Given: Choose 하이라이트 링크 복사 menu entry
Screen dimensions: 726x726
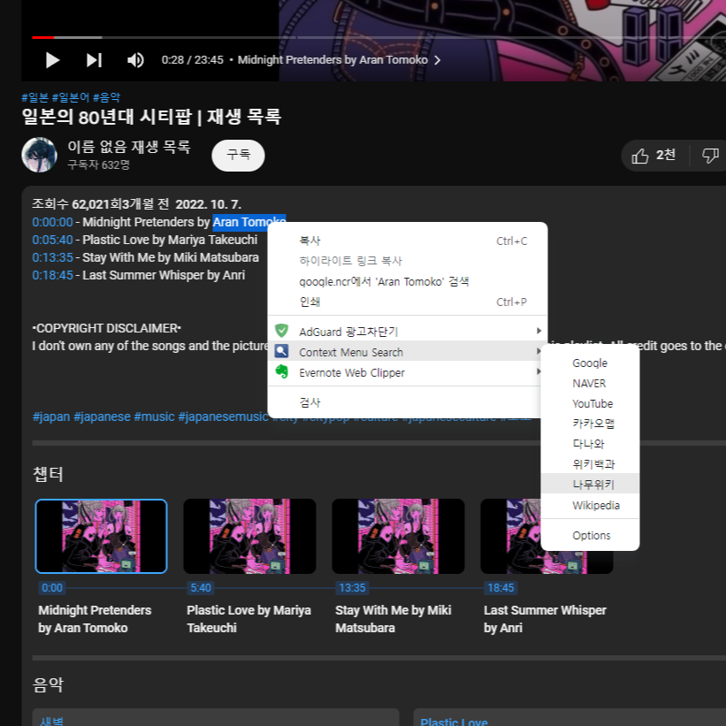Looking at the screenshot, I should (408, 261).
